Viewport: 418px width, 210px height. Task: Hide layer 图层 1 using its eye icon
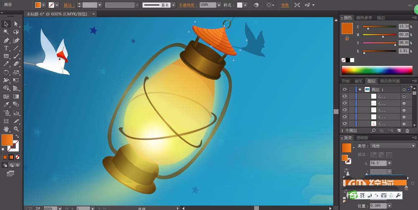[x=345, y=89]
